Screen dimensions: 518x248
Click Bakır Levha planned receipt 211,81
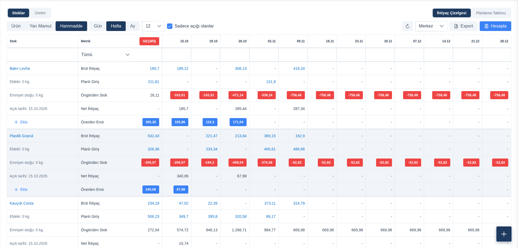154,82
